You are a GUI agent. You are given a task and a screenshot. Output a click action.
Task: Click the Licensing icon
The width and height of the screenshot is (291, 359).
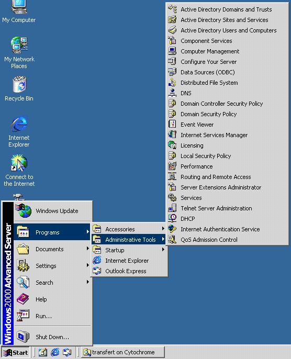pos(172,145)
